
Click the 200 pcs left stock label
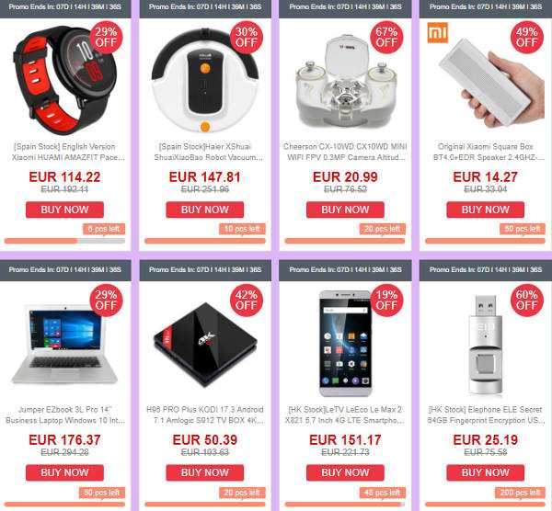pyautogui.click(x=520, y=493)
